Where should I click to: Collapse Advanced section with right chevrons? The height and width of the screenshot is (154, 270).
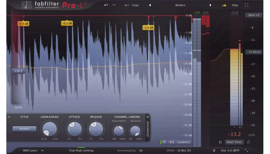[148, 117]
